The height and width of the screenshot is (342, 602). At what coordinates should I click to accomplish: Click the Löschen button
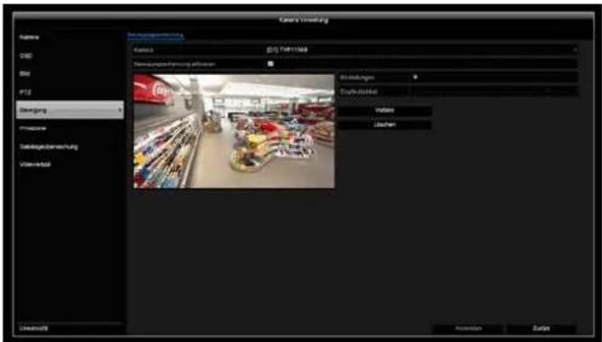pos(385,125)
